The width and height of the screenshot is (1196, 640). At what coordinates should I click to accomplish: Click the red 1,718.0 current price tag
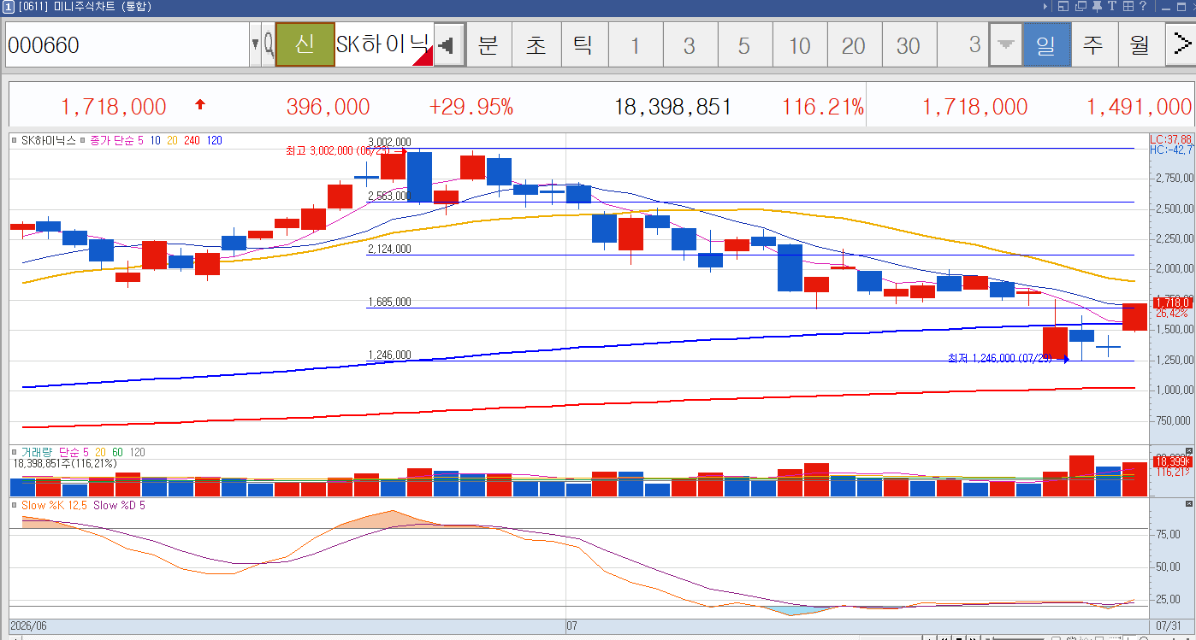(x=1173, y=302)
